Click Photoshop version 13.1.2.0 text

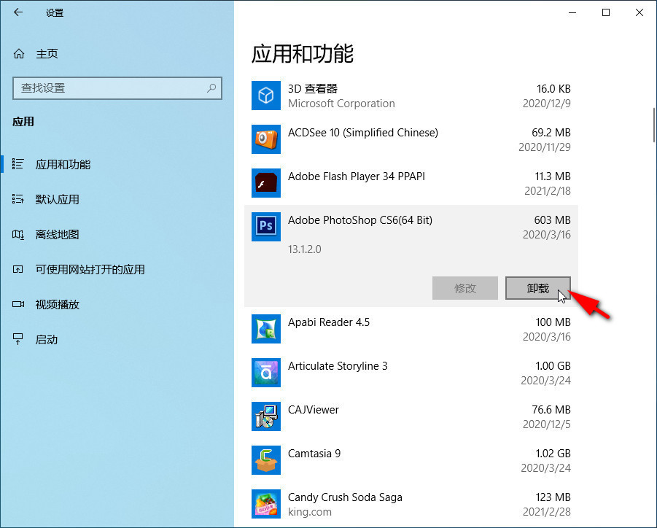tap(305, 249)
